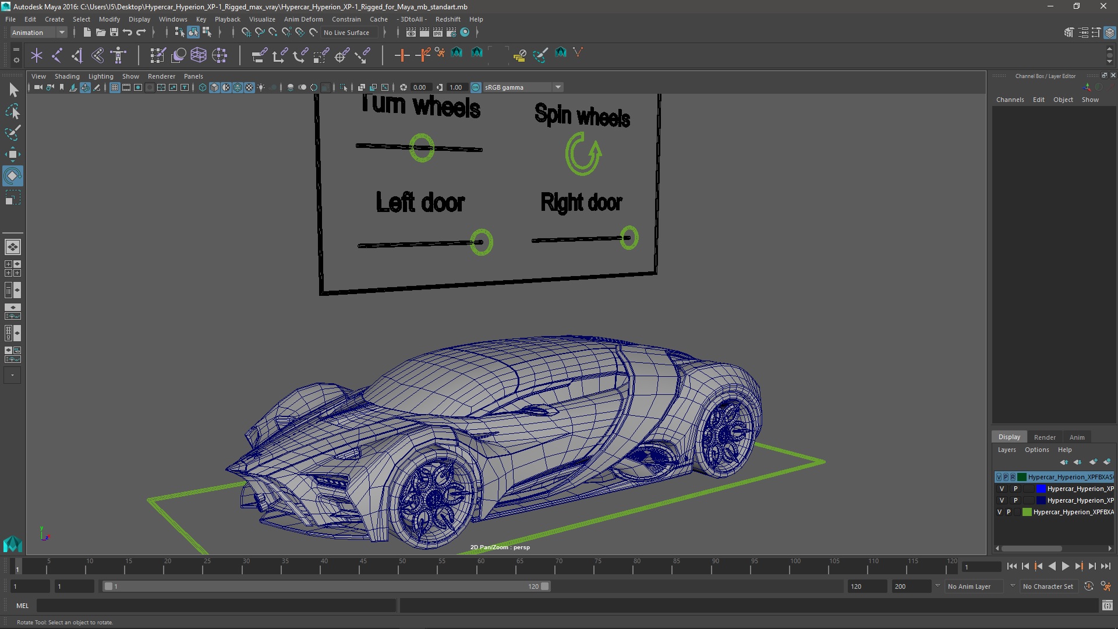Image resolution: width=1118 pixels, height=629 pixels.
Task: Click the Parent constraint shelf icon
Action: click(x=259, y=55)
